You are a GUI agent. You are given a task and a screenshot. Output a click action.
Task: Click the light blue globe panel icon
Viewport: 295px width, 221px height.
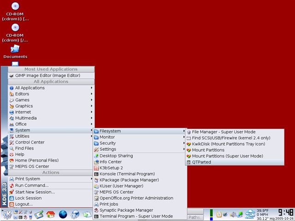point(75,215)
